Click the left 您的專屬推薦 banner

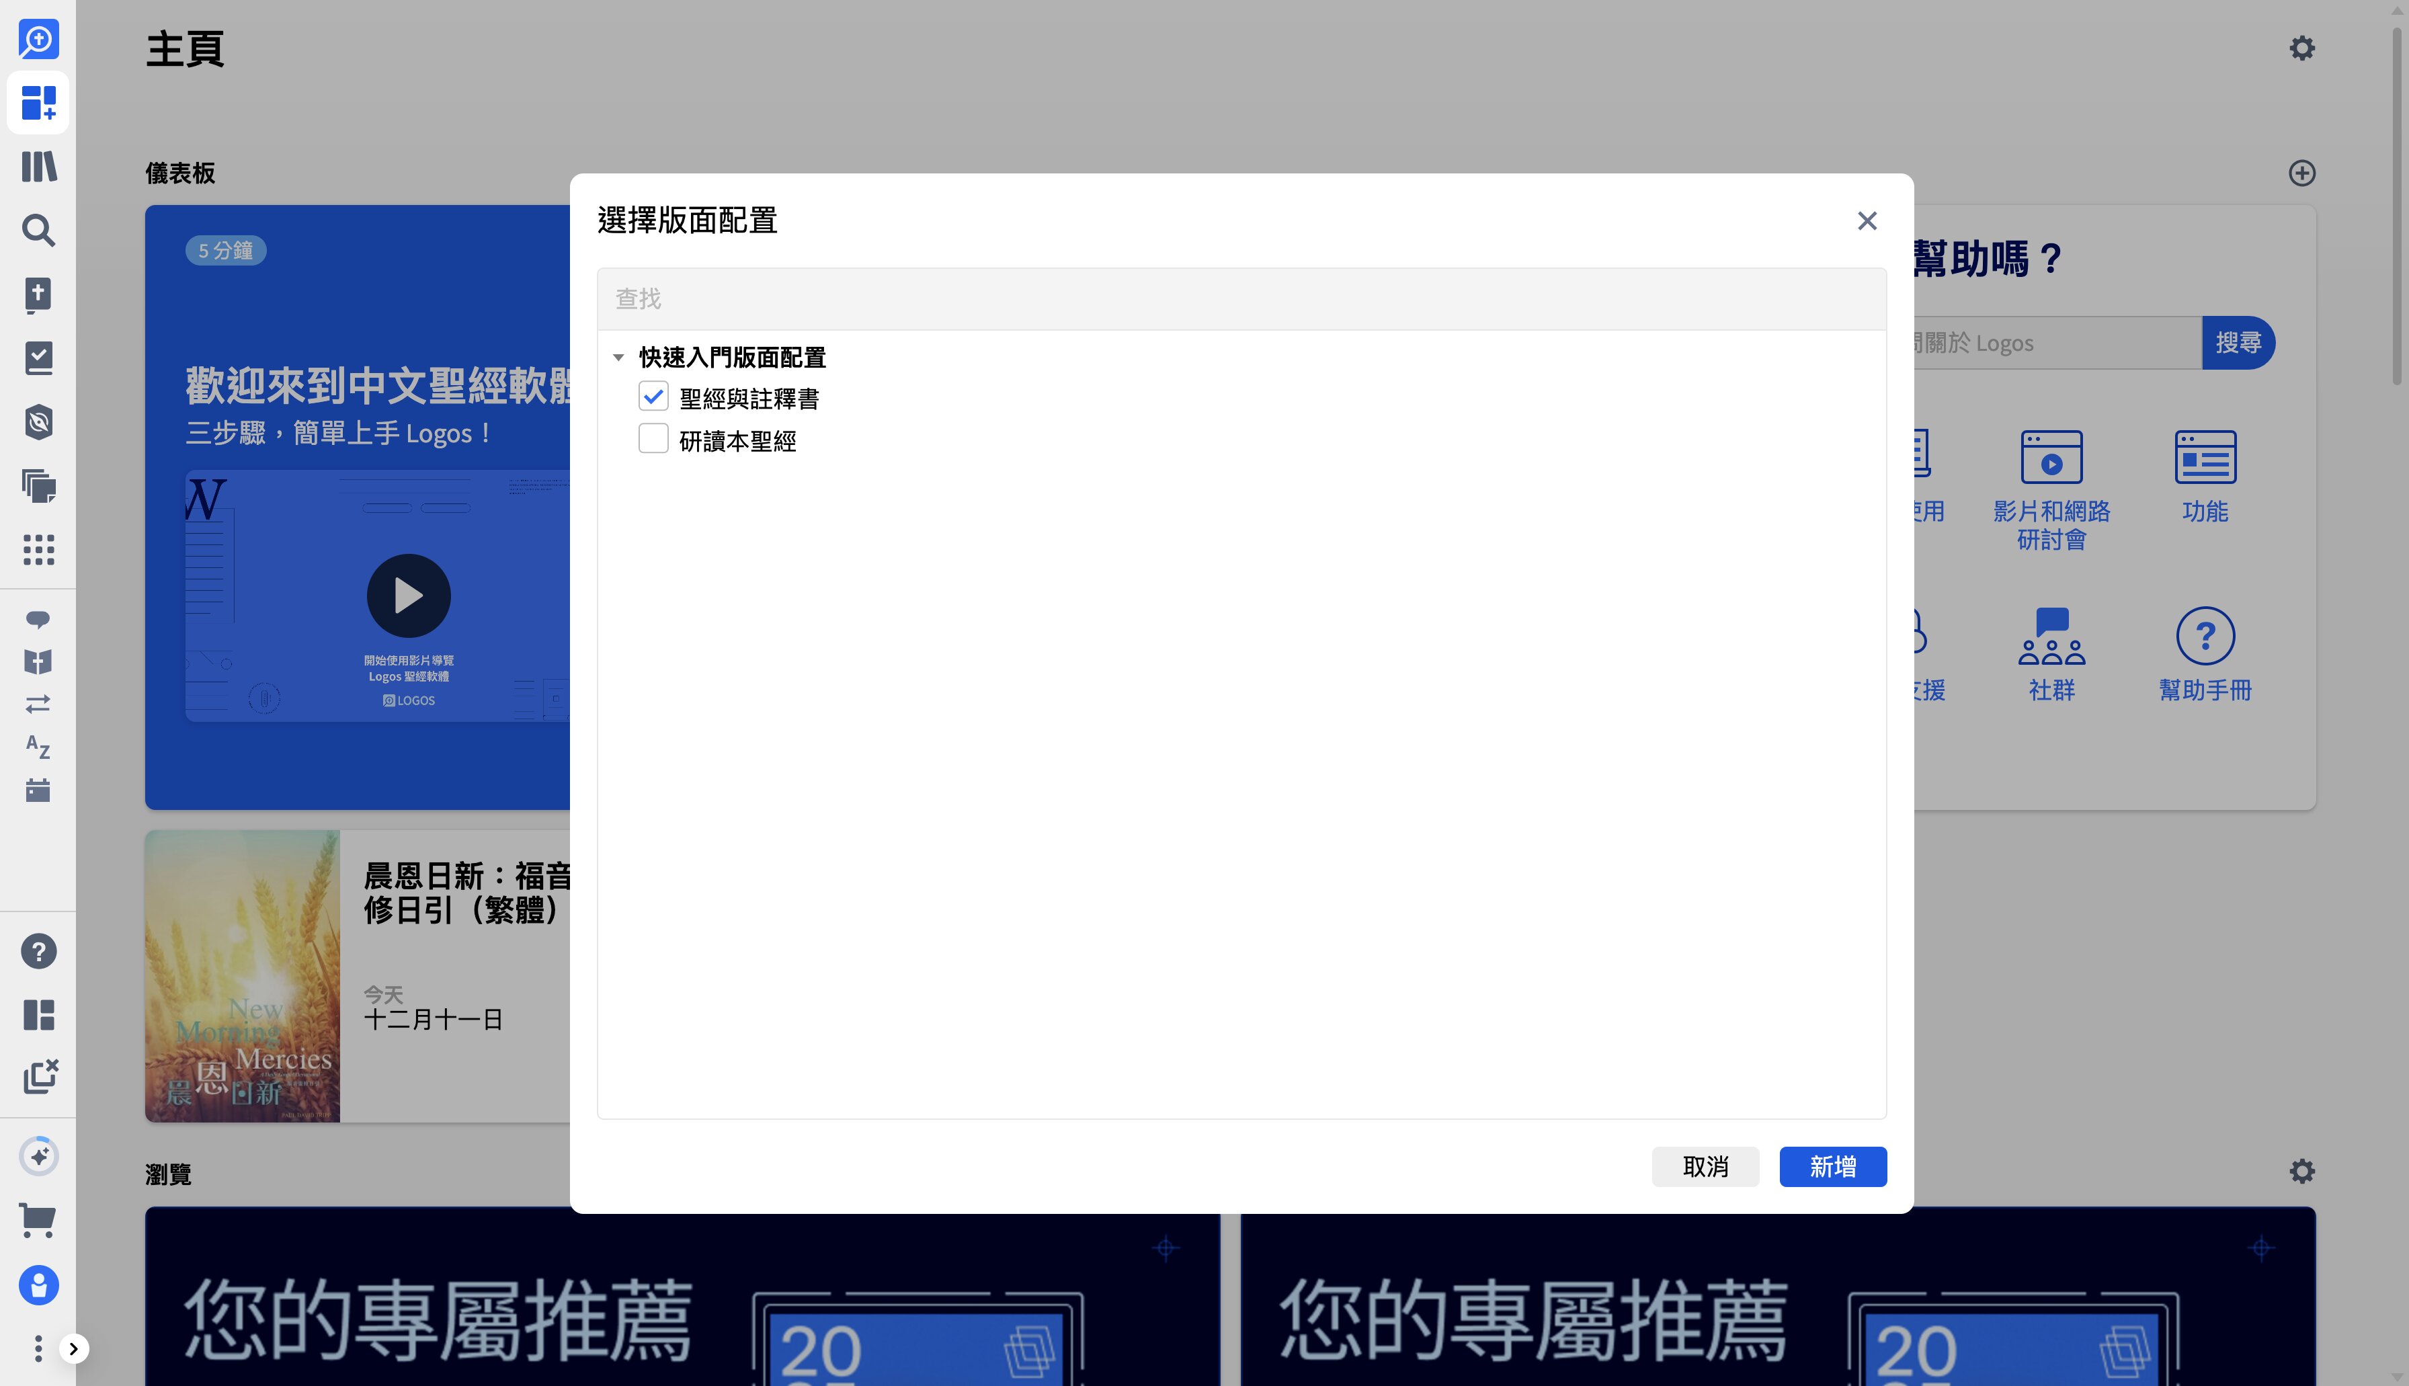tap(682, 1297)
